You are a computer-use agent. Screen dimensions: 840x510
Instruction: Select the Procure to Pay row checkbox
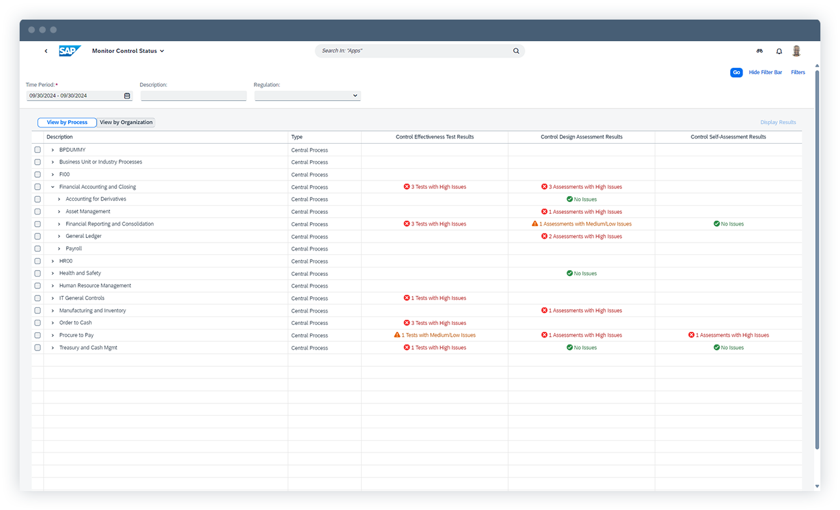37,335
